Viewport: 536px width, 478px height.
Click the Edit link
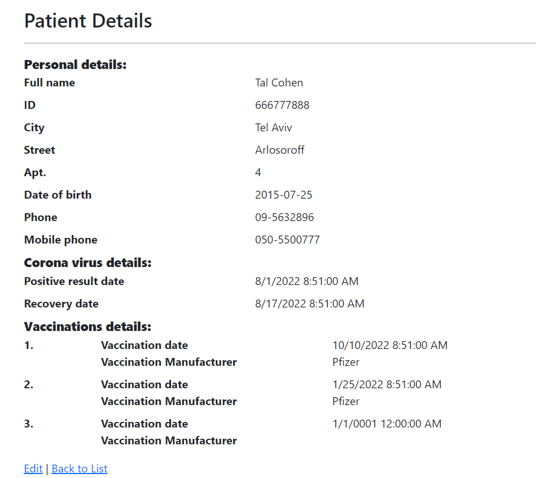(33, 468)
